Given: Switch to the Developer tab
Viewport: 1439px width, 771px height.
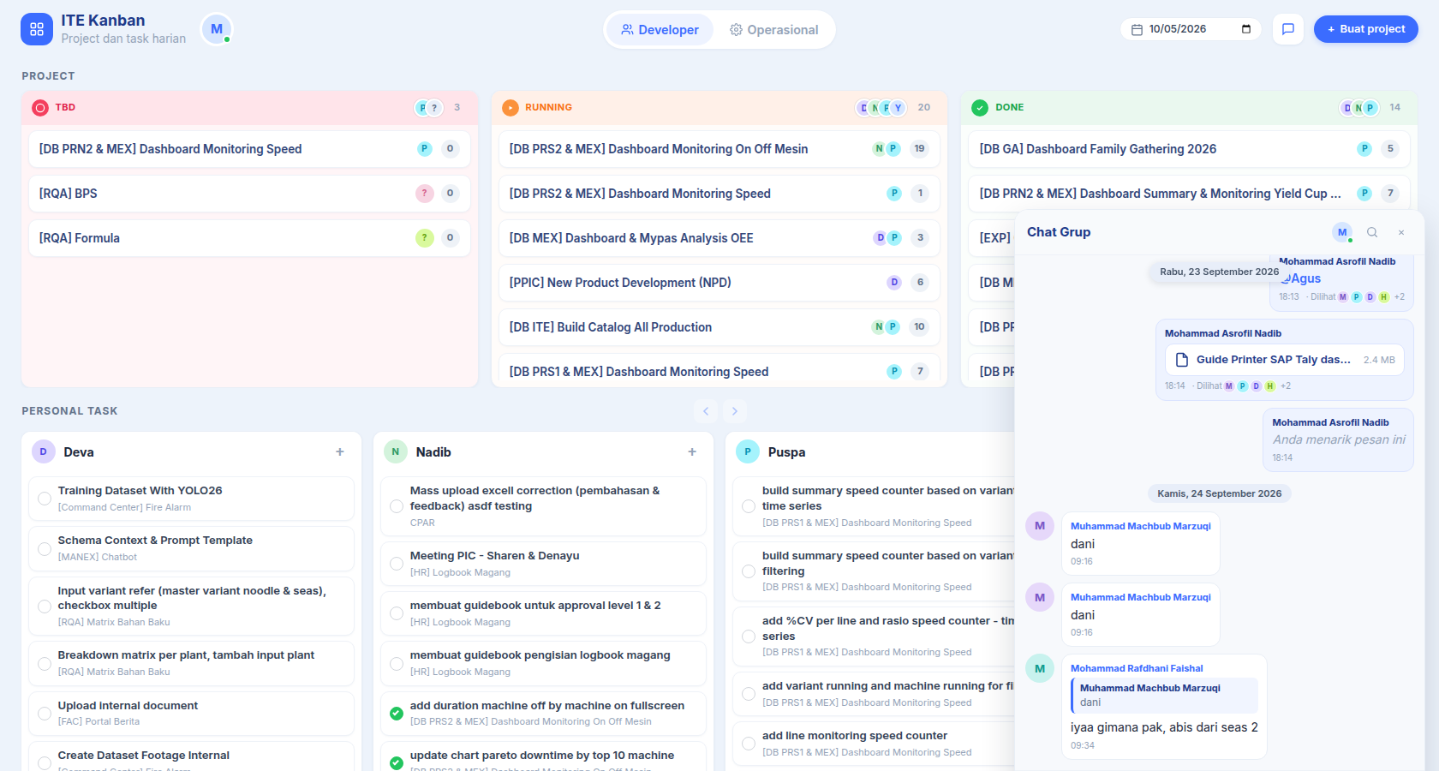Looking at the screenshot, I should 660,30.
